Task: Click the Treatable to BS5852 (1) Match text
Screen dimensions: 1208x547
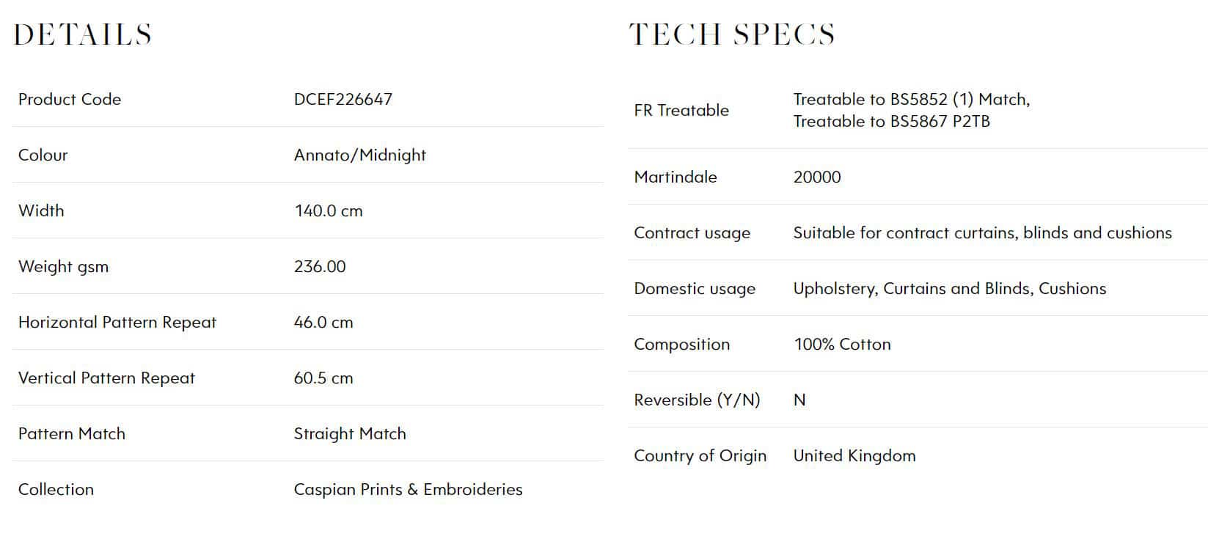Action: pyautogui.click(x=912, y=100)
